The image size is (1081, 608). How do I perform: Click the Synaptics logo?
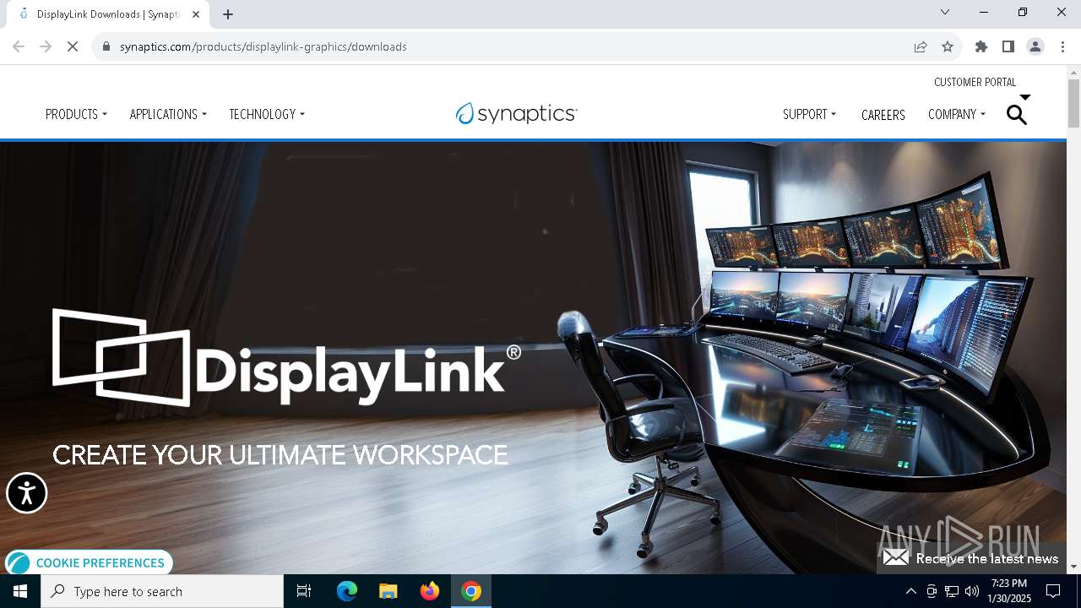coord(516,113)
